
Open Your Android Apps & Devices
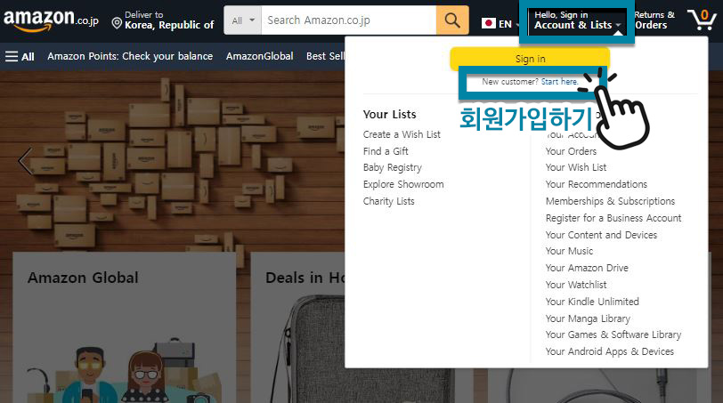coord(610,351)
